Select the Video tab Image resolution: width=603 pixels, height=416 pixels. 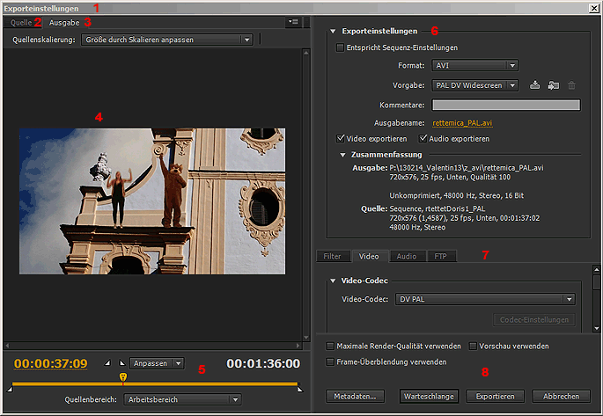369,256
